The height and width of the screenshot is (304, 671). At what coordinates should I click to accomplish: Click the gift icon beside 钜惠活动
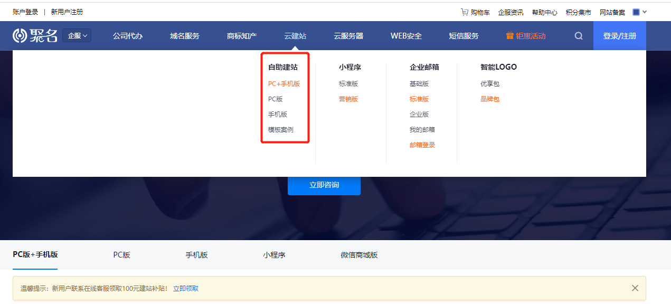509,36
